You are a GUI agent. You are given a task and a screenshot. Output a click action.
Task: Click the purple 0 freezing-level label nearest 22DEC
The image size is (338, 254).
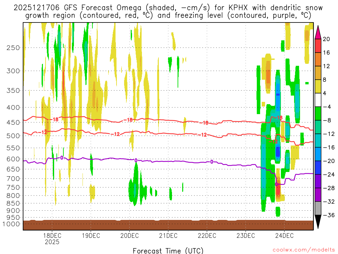point(212,162)
